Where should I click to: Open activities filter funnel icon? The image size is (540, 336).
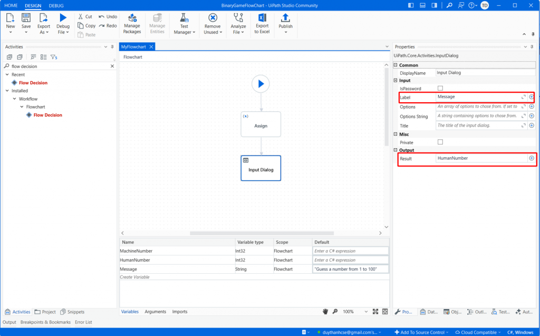(x=54, y=57)
